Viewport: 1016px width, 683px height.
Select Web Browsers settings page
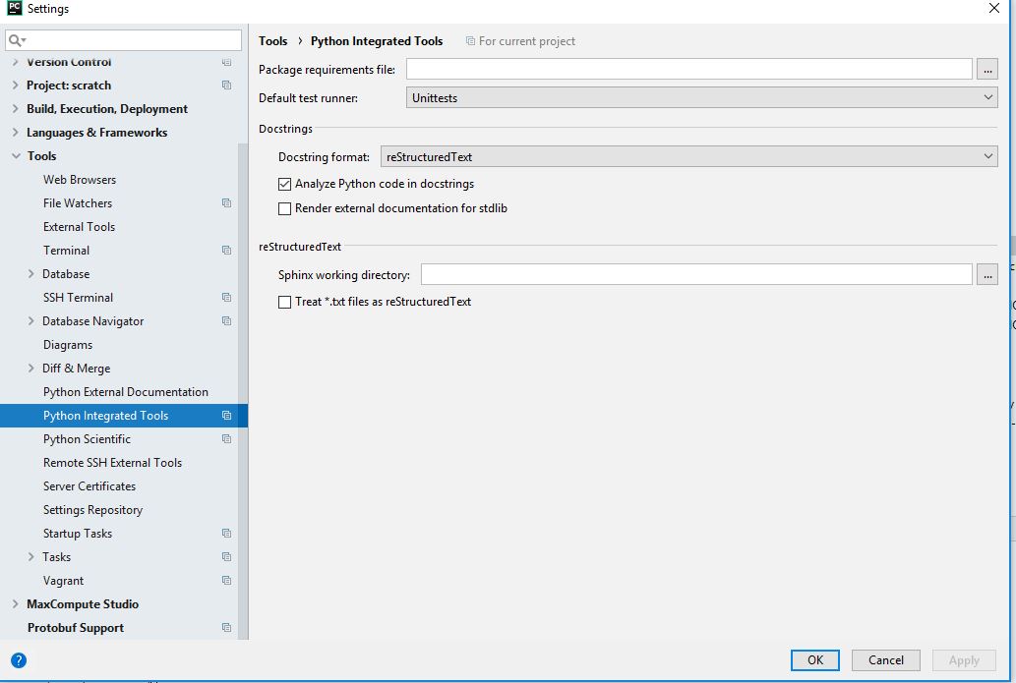(x=80, y=179)
